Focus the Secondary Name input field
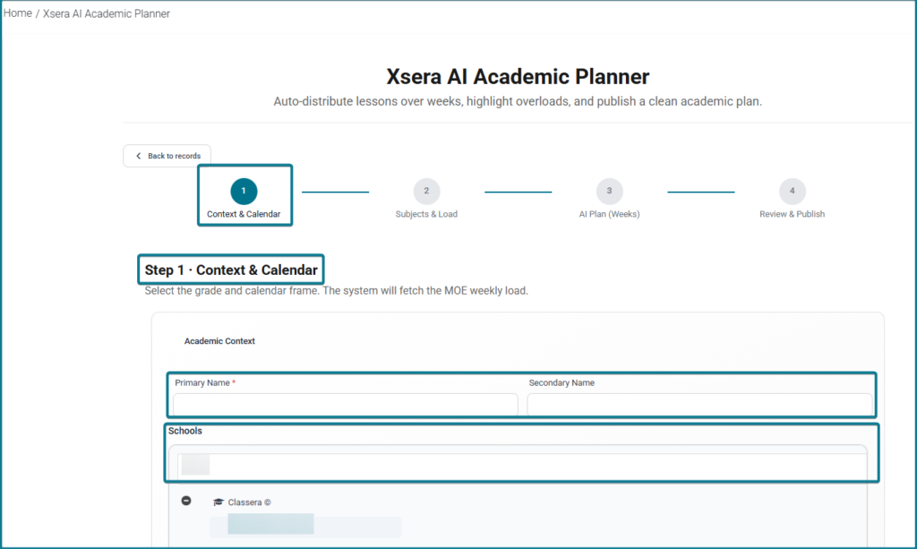 (699, 405)
